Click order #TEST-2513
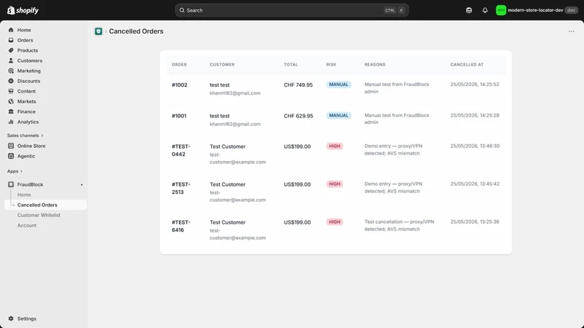Screen dimensions: 584x328 pyautogui.click(x=181, y=188)
